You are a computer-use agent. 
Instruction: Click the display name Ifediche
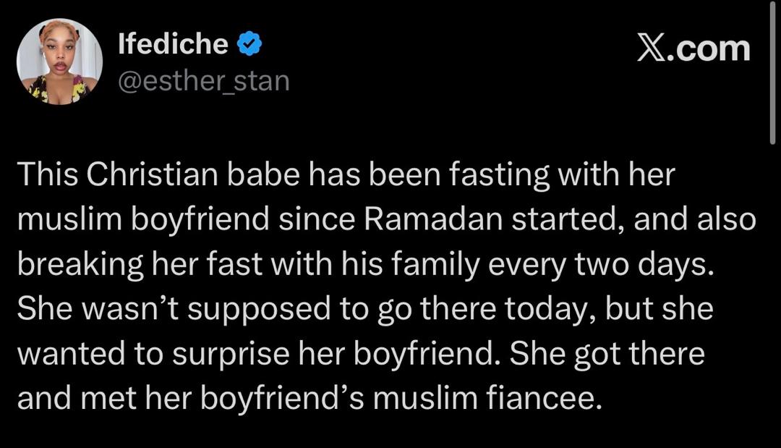click(173, 45)
